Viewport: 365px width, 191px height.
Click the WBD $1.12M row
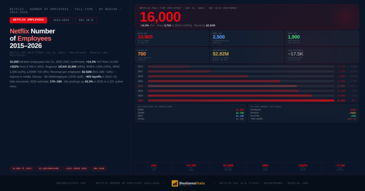coord(191,116)
